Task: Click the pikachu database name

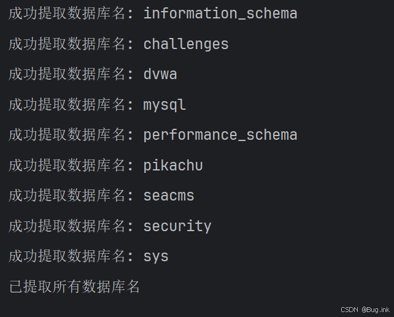Action: click(x=173, y=166)
